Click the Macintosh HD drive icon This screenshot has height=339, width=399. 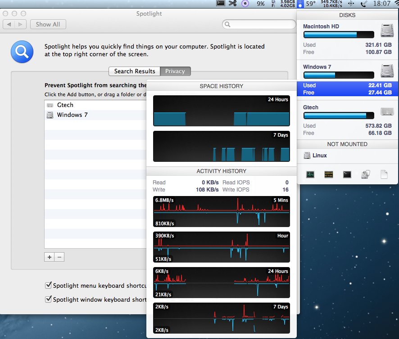[x=387, y=31]
